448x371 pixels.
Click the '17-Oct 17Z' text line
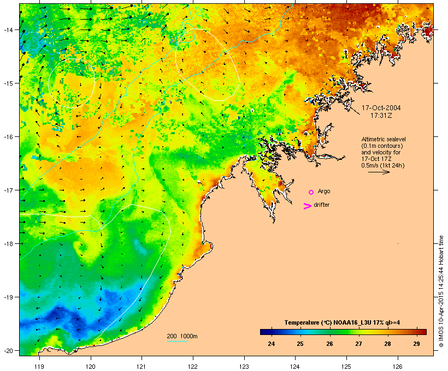pyautogui.click(x=376, y=159)
